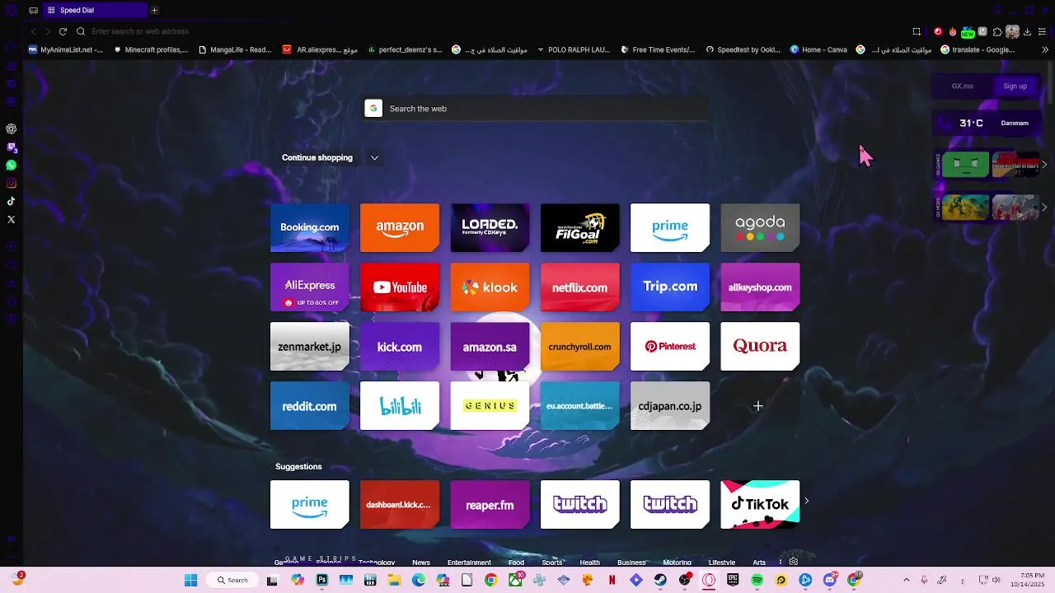Open the reaper.fm suggestion tile
This screenshot has height=593, width=1055.
click(490, 504)
